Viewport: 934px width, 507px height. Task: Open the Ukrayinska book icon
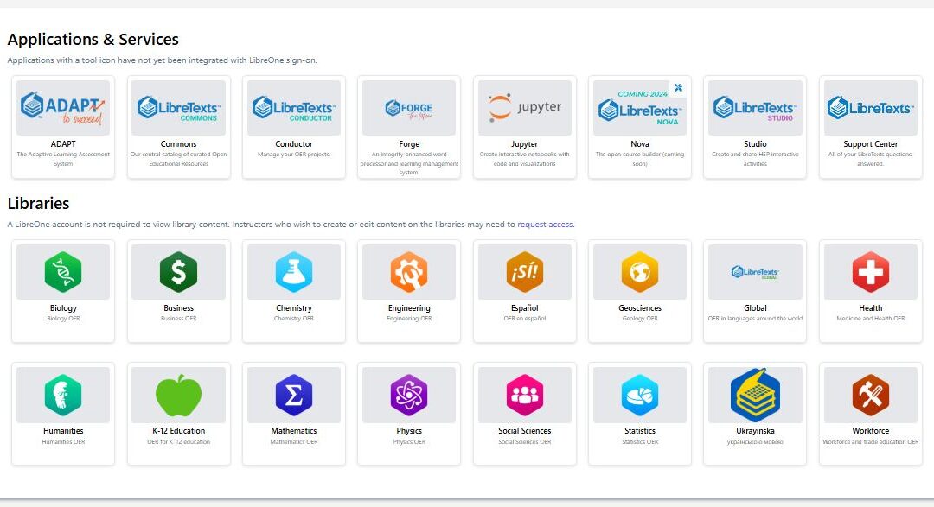[x=755, y=395]
